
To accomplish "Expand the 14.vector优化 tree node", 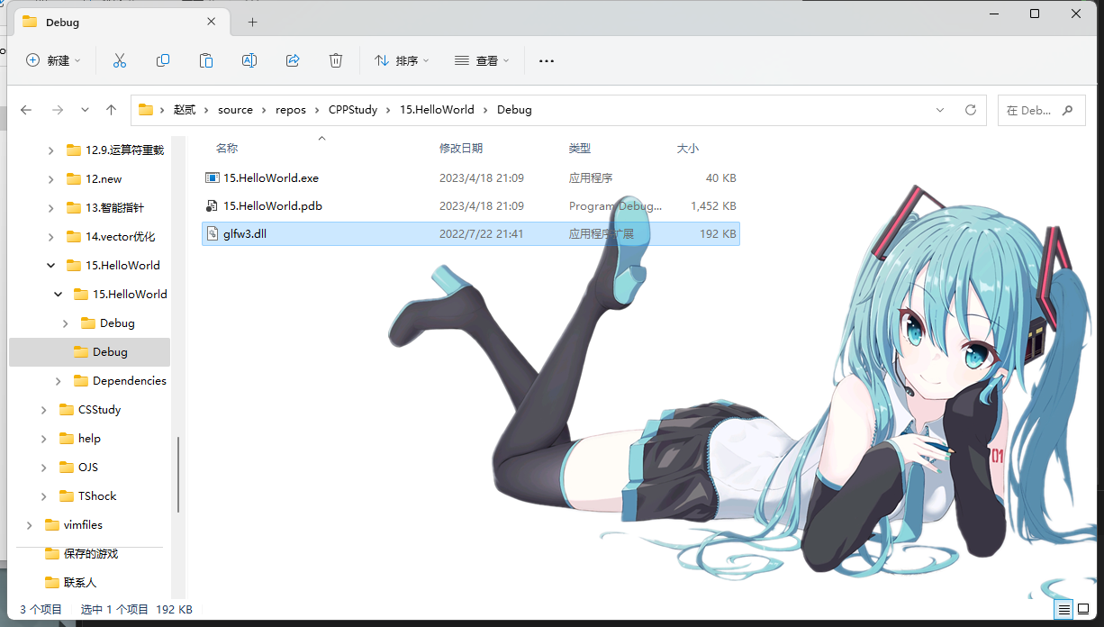I will coord(51,237).
